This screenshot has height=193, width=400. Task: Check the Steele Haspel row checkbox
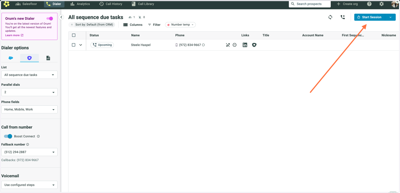click(x=74, y=45)
